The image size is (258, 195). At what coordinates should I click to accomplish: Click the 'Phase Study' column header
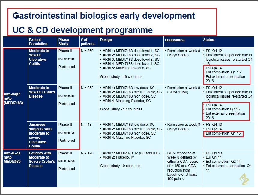[64, 42]
